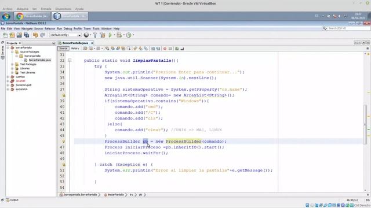
Task: Open the Tools menu
Action: [96, 28]
